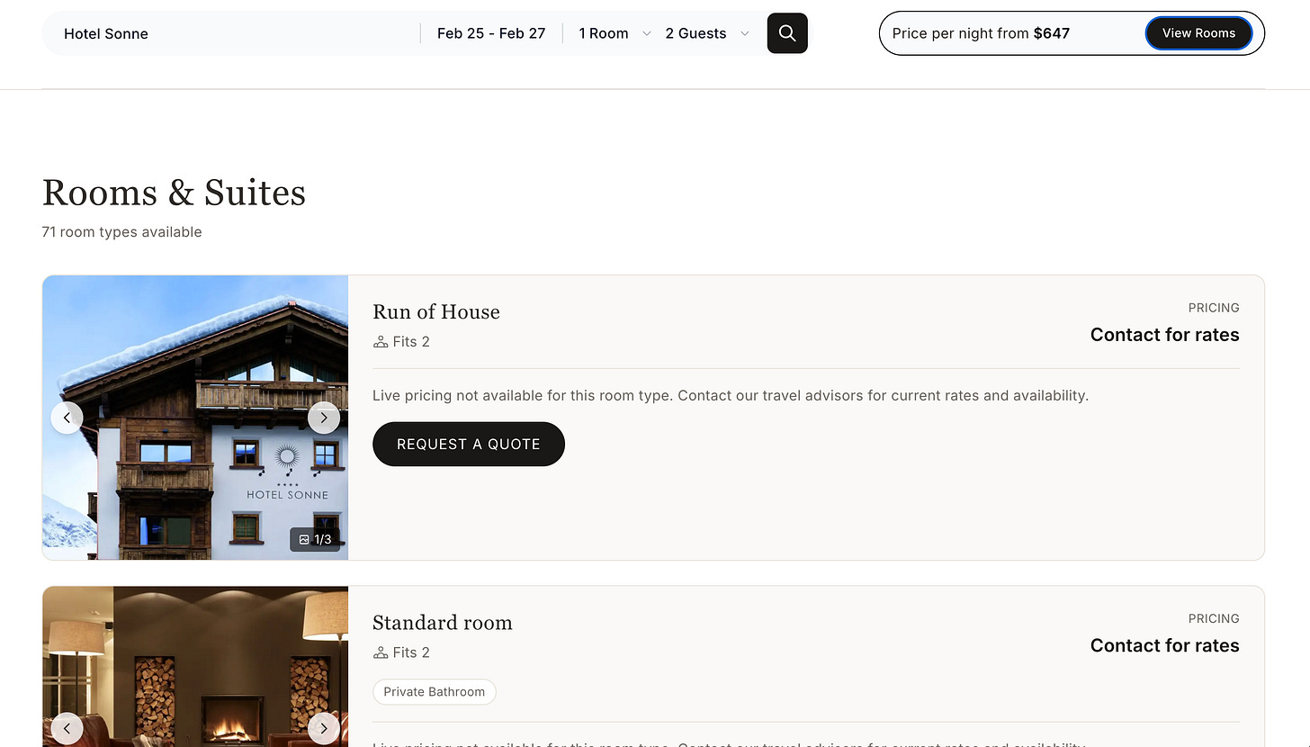
Task: Click the Standard room title
Action: click(443, 623)
